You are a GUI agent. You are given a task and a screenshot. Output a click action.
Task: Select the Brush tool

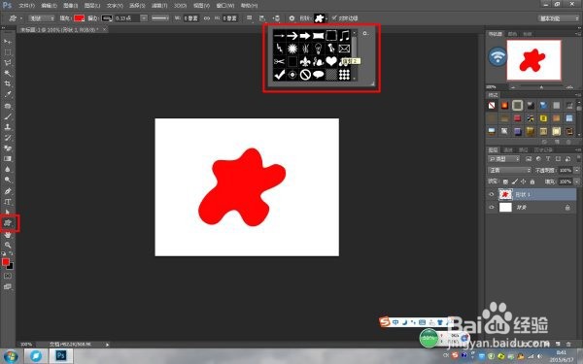pyautogui.click(x=8, y=116)
